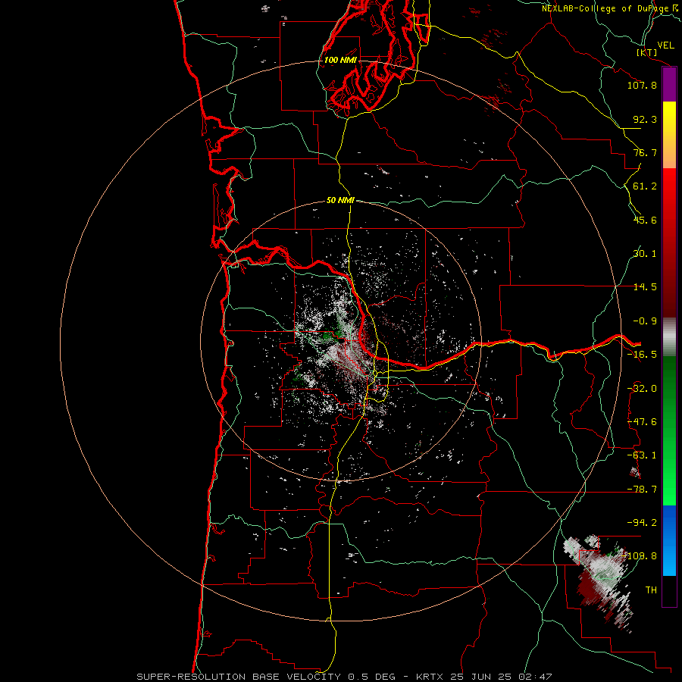Click the -78.7 velocity scale value

tap(642, 490)
